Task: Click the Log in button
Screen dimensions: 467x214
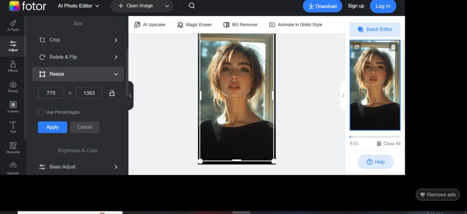Action: 383,6
